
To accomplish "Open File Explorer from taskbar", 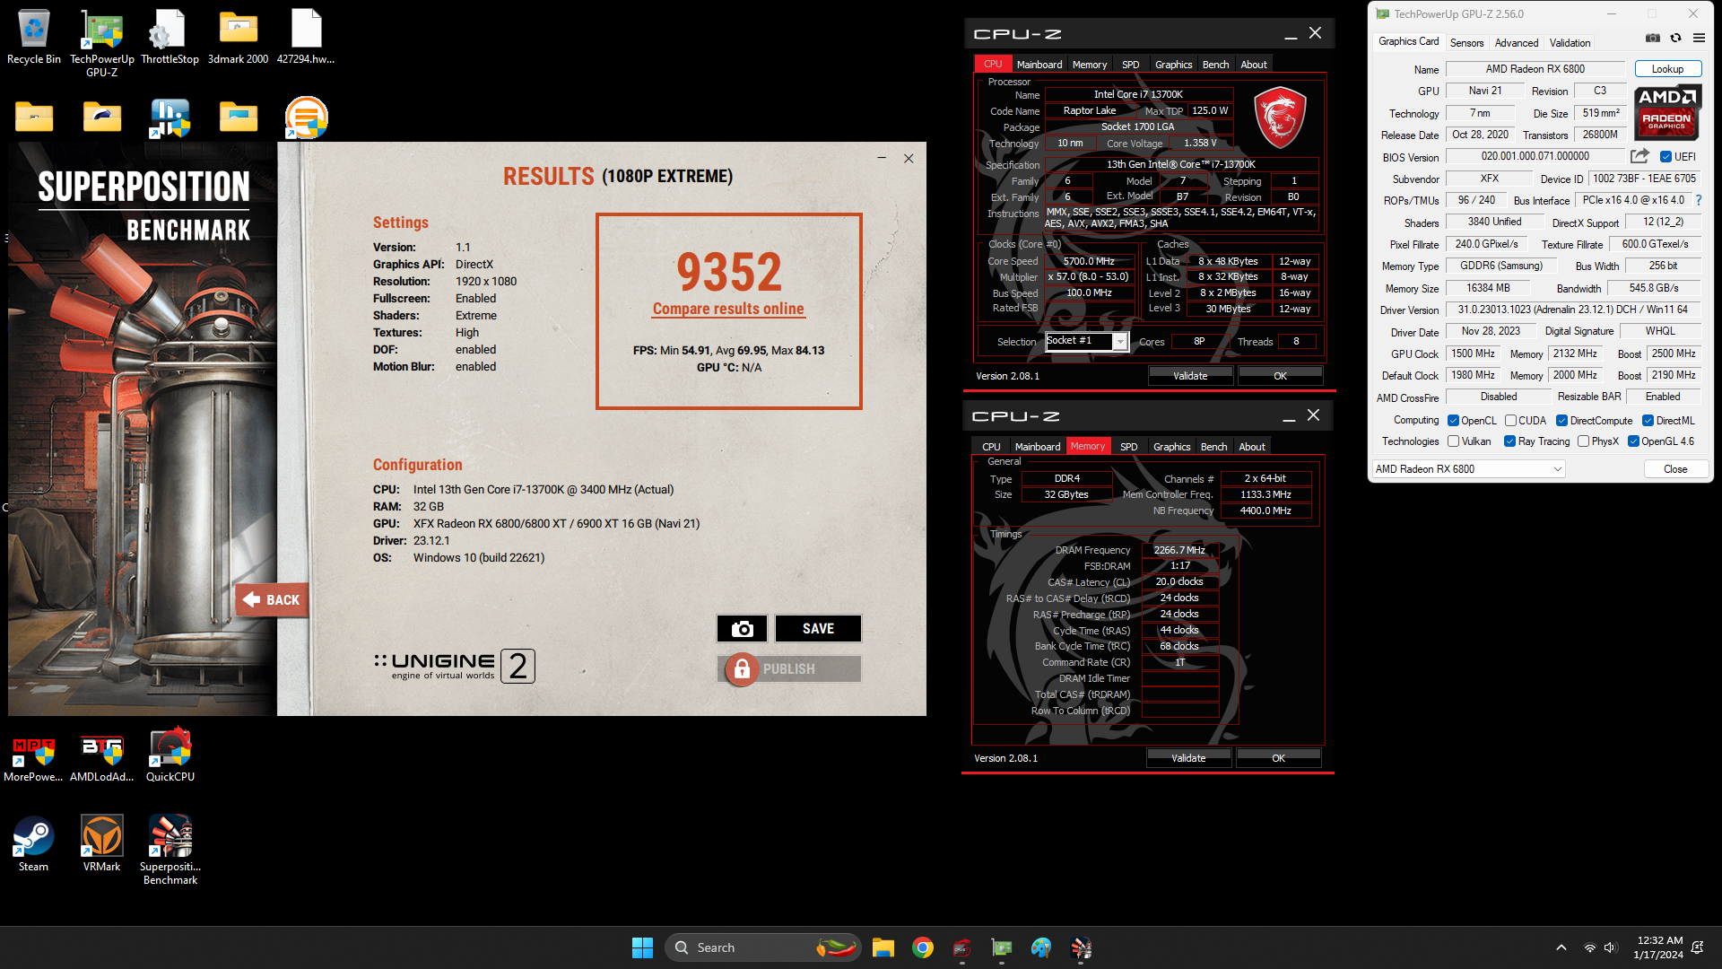I will coord(883,947).
